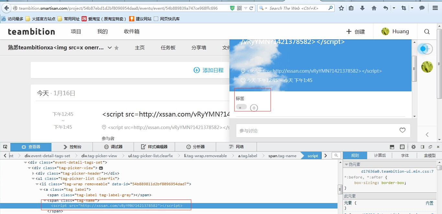Bookmark this page with the star icon

(341, 8)
